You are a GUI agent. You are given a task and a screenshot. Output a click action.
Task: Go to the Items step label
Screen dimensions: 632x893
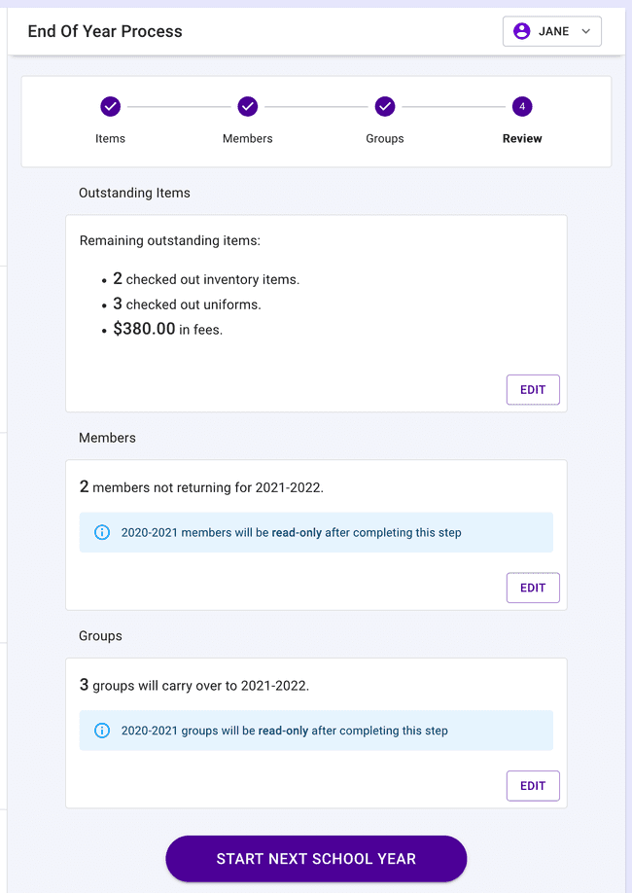click(x=111, y=138)
